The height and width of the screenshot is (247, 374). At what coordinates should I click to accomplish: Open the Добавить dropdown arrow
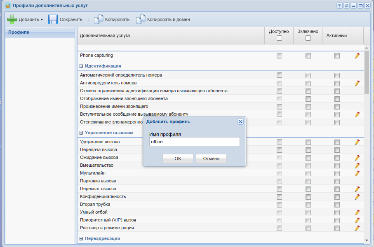coord(42,20)
